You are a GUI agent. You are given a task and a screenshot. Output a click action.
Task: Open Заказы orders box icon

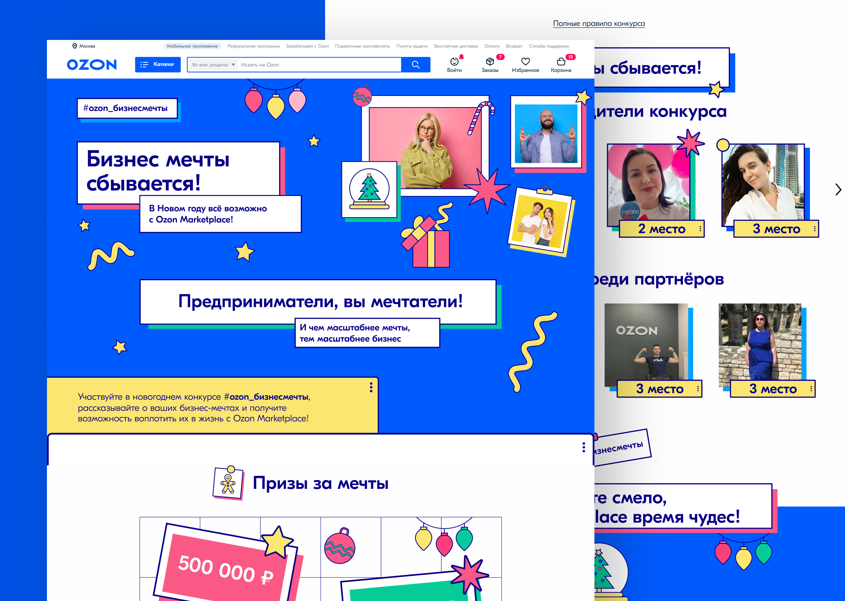click(490, 61)
